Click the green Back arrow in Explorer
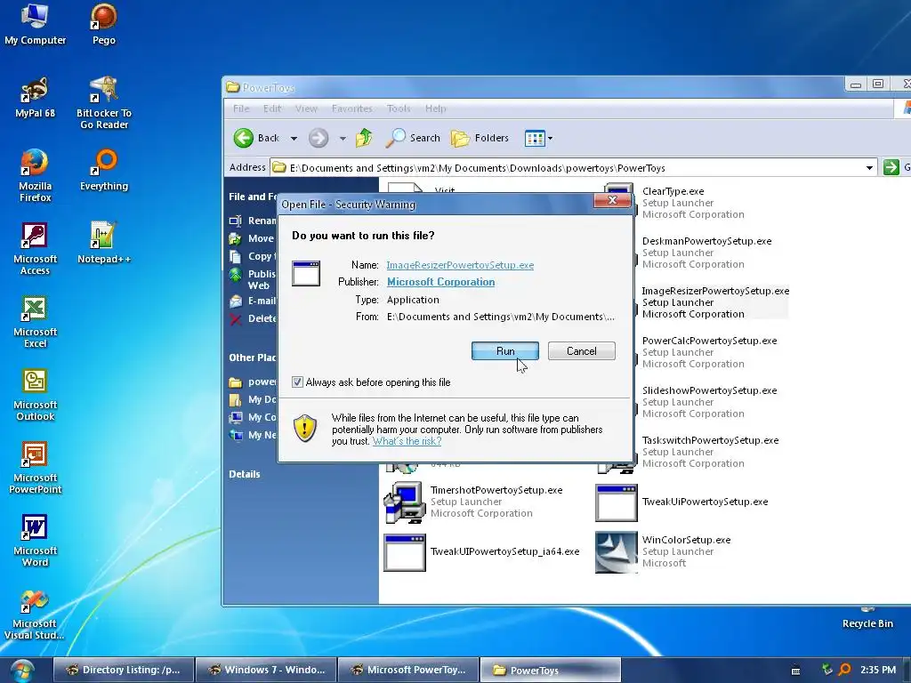911x683 pixels. (244, 138)
